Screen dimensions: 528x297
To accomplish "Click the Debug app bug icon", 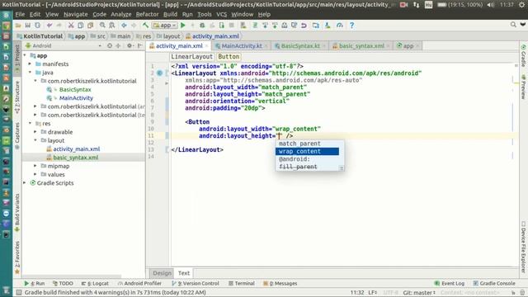I will pos(202,26).
